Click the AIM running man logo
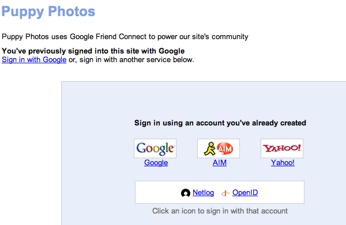Screen dimensions: 346x225 pos(209,148)
